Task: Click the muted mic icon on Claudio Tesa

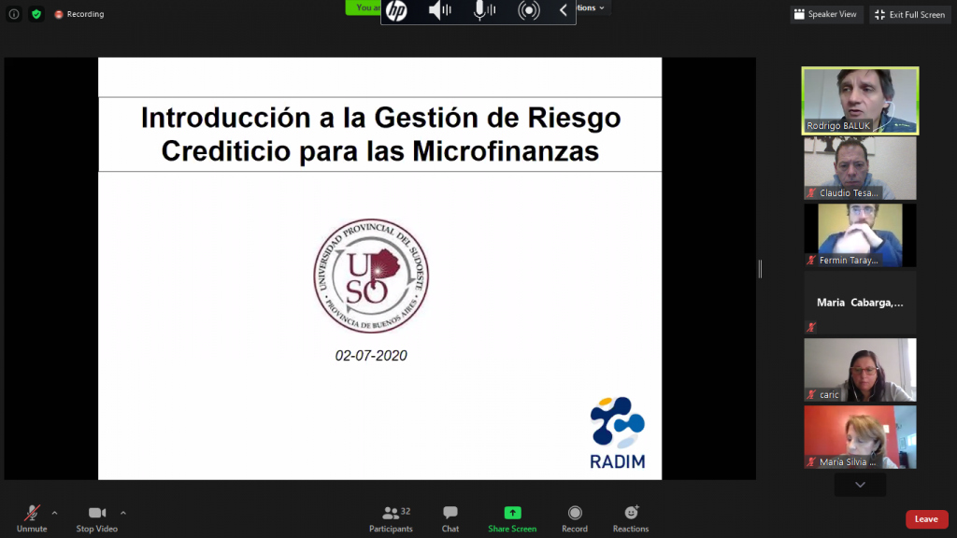Action: pos(811,192)
